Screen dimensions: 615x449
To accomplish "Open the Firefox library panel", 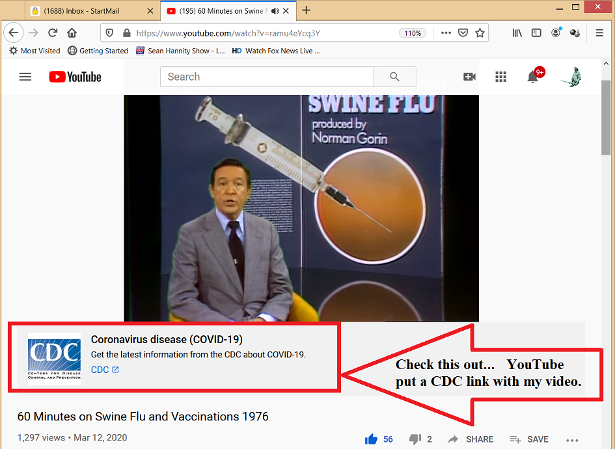I will pyautogui.click(x=517, y=33).
